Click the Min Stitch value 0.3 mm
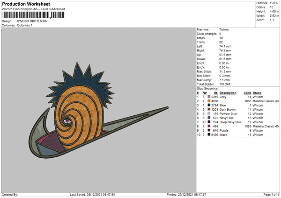 (224, 76)
